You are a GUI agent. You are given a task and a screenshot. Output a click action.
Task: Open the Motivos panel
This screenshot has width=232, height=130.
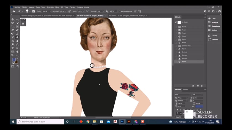click(x=213, y=30)
